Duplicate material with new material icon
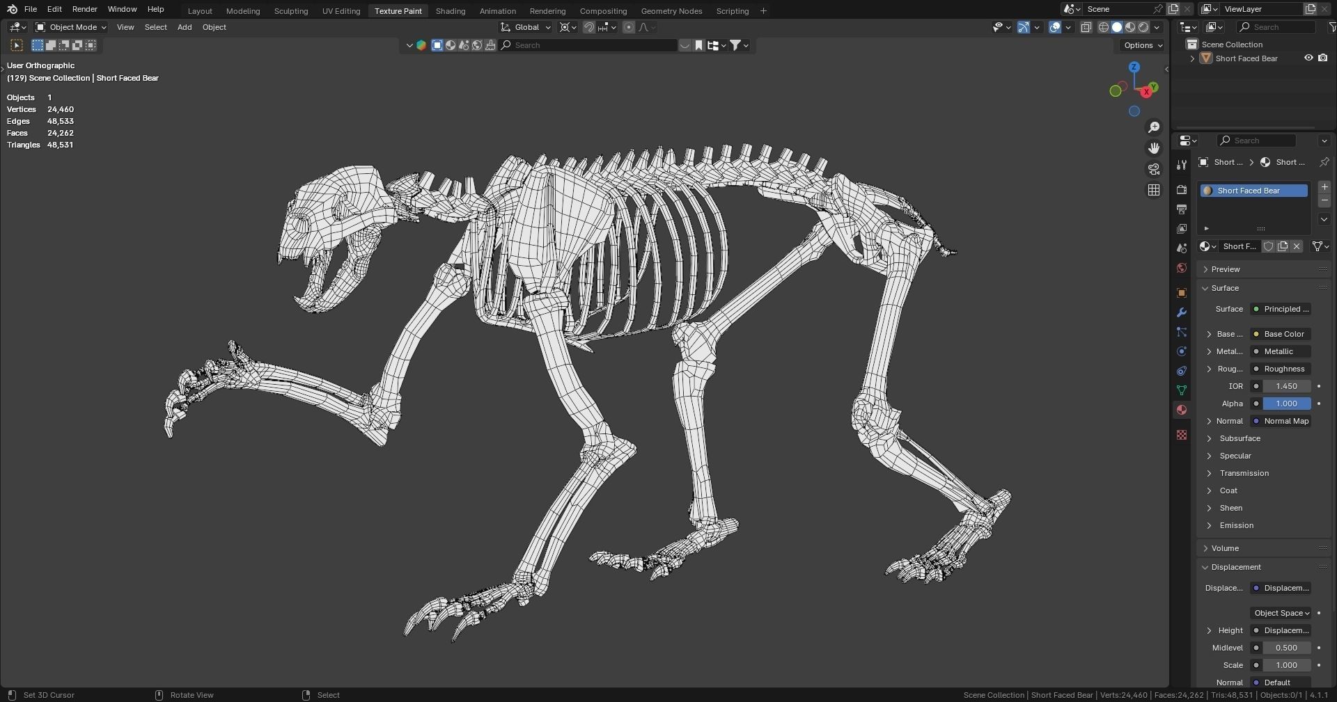Screen dimensions: 1337x702 coord(1283,246)
